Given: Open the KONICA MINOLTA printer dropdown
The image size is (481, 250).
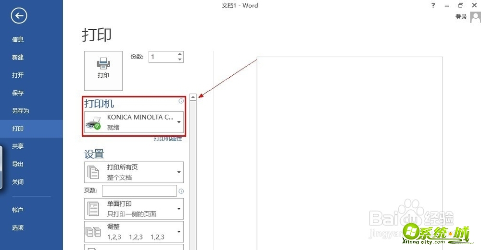Looking at the screenshot, I should 179,122.
